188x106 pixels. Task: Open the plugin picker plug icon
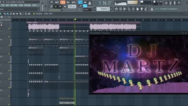pos(142,9)
